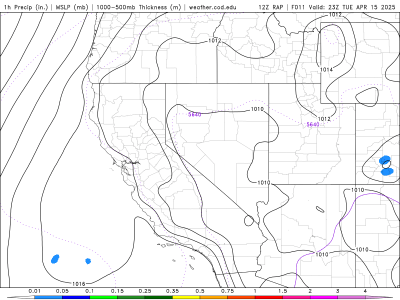
Task: Click the 1010 label beside purple 5640
Action: (257, 109)
